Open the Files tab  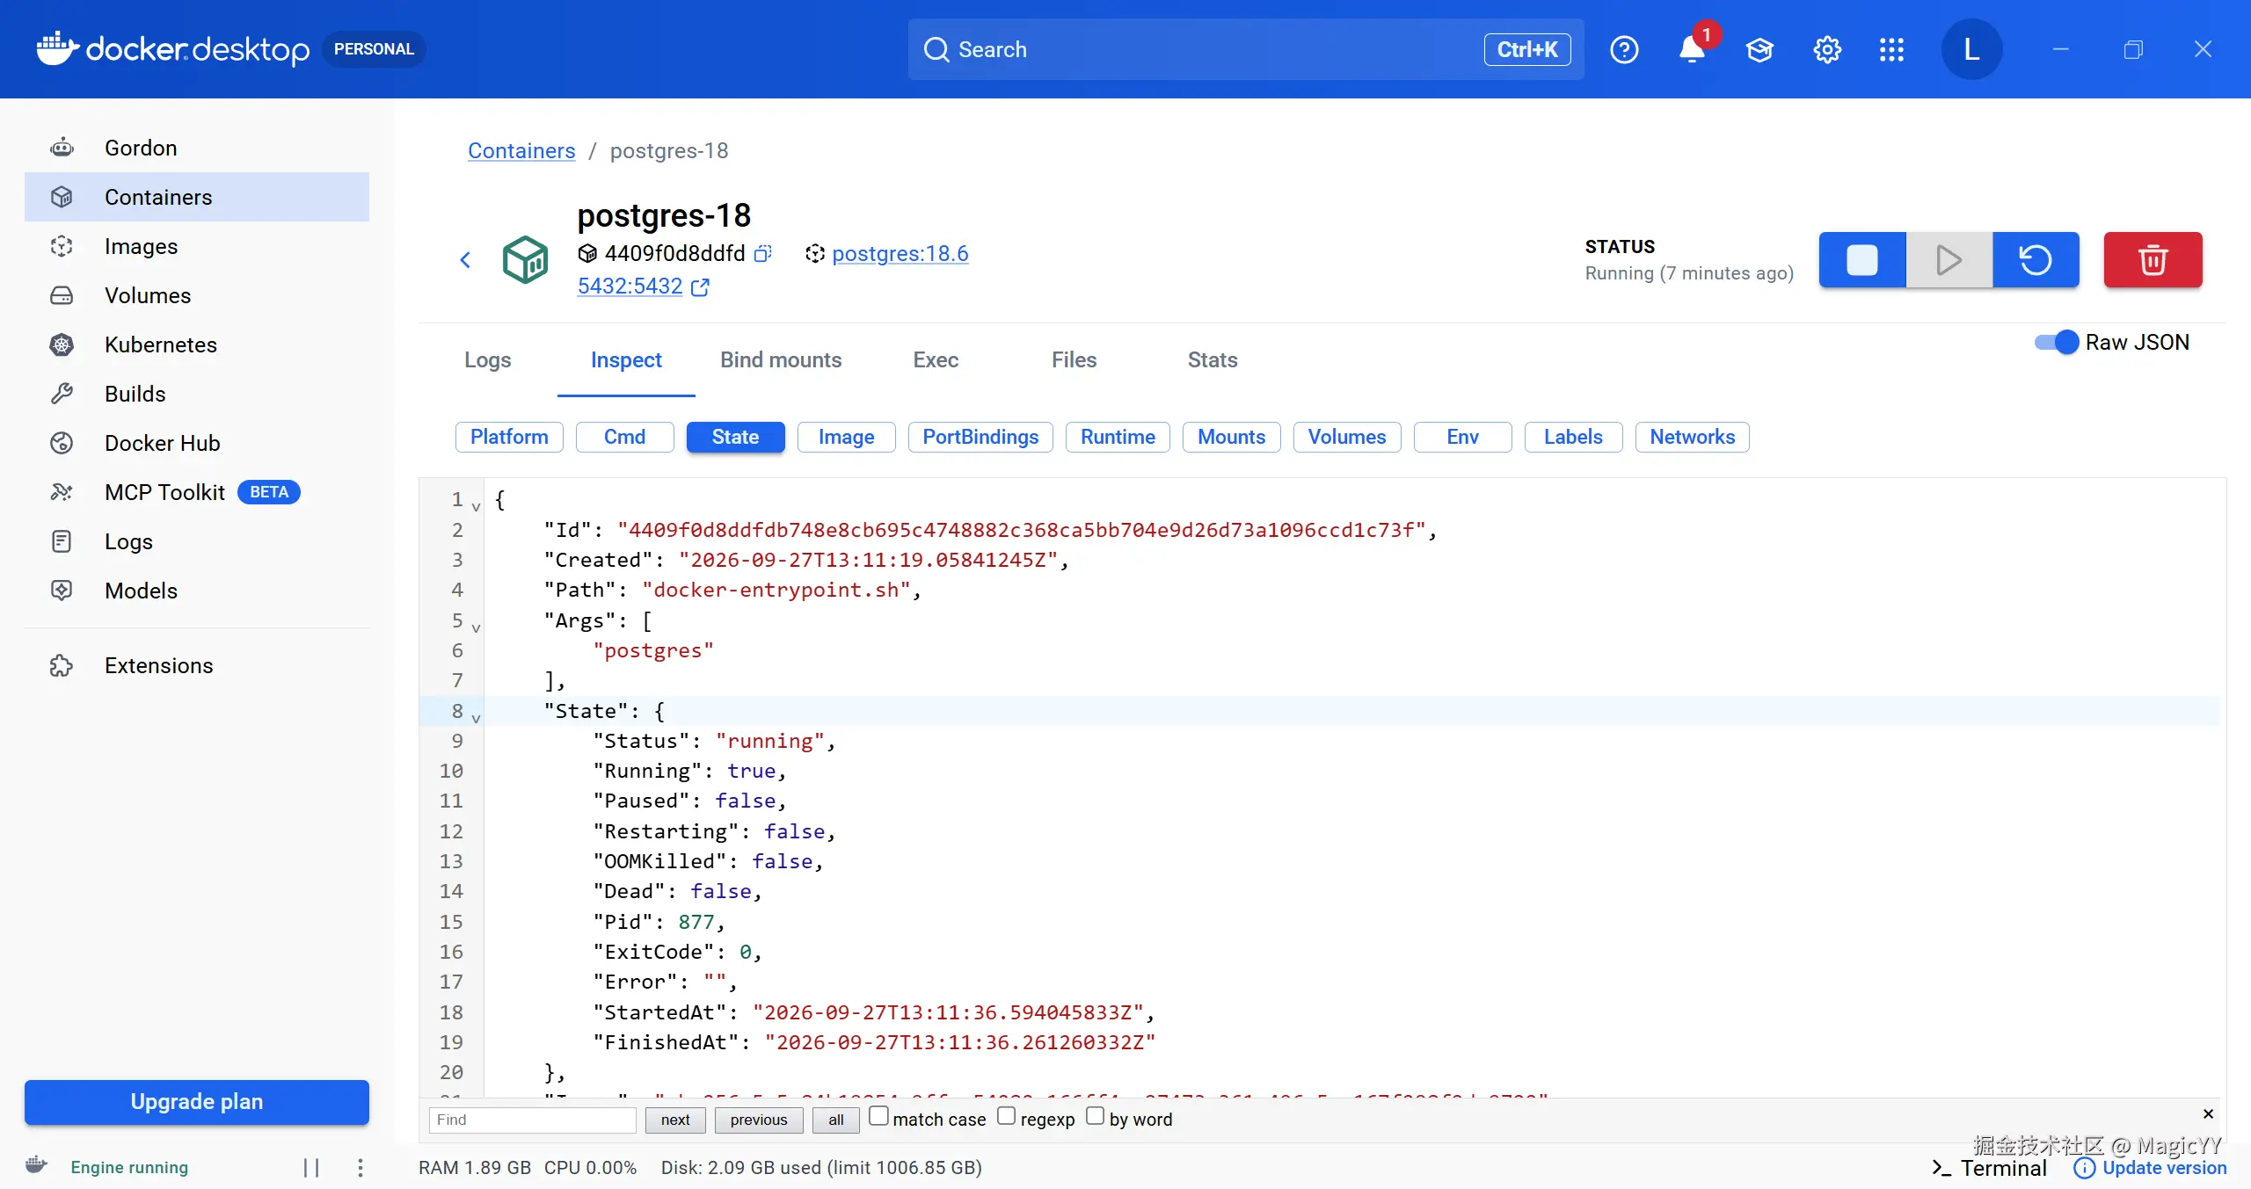1074,360
